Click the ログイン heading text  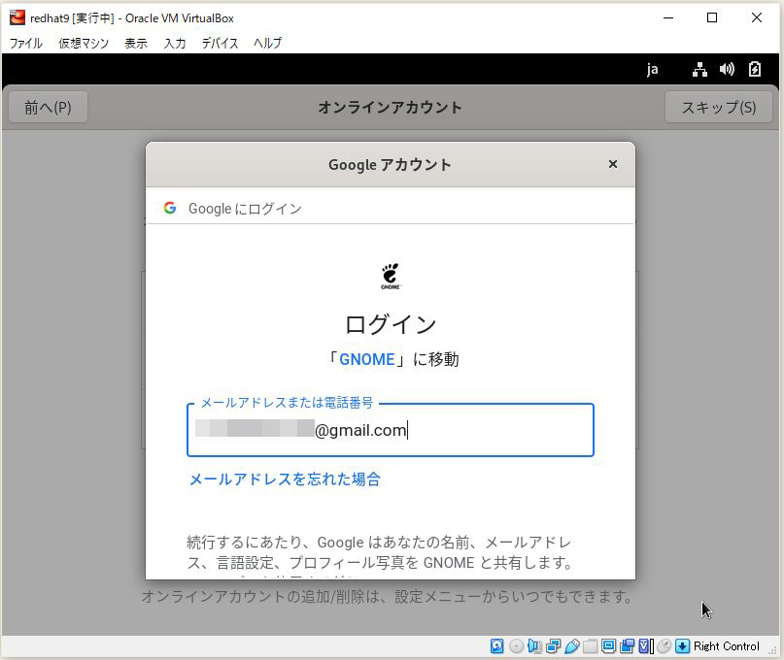pos(390,324)
